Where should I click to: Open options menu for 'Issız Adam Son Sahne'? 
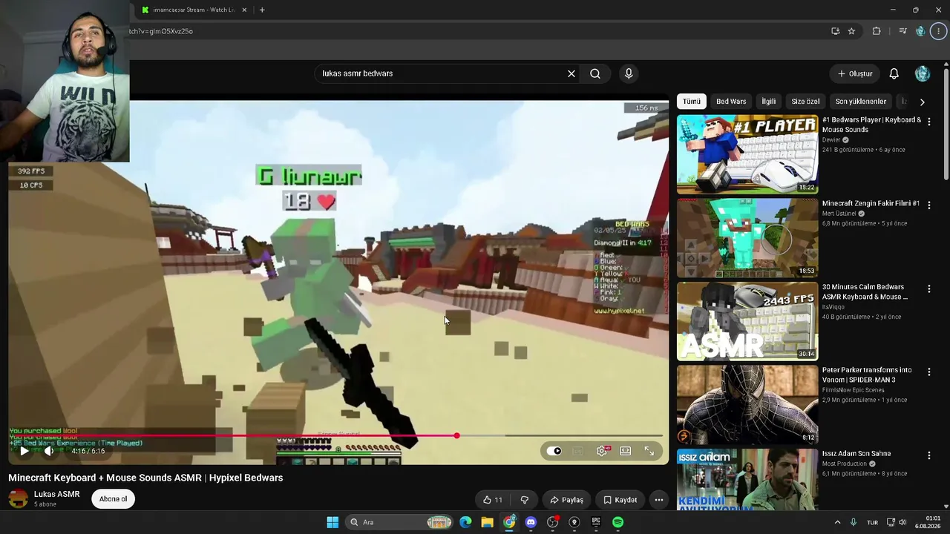tap(928, 455)
